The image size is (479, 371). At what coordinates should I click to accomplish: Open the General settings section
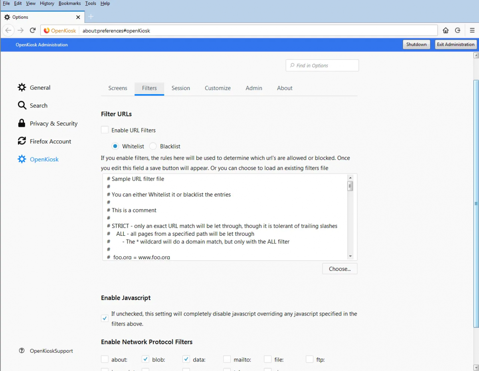pyautogui.click(x=40, y=87)
